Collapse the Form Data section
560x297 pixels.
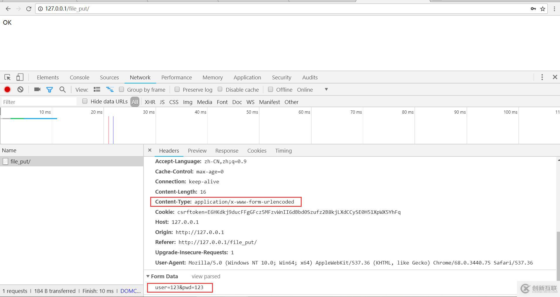148,276
